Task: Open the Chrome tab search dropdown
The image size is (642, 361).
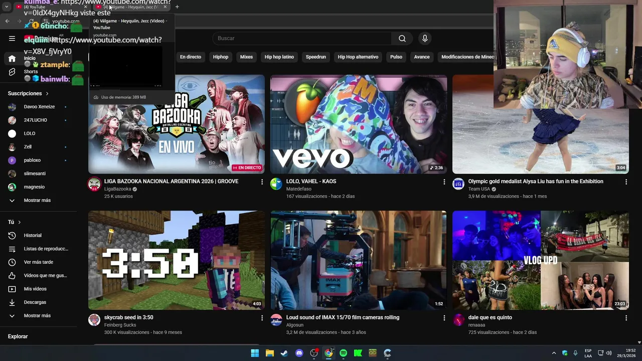Action: click(x=7, y=7)
